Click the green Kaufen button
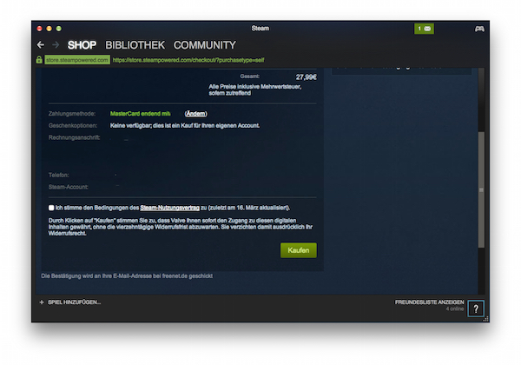This screenshot has width=521, height=365. [x=299, y=250]
